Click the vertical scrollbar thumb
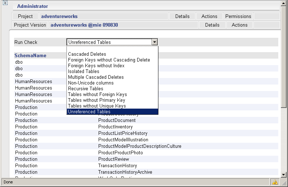288x187 pixels. pos(284,56)
